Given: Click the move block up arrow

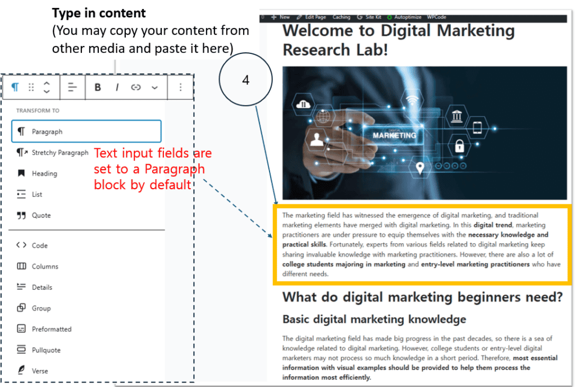Looking at the screenshot, I should click(x=47, y=83).
